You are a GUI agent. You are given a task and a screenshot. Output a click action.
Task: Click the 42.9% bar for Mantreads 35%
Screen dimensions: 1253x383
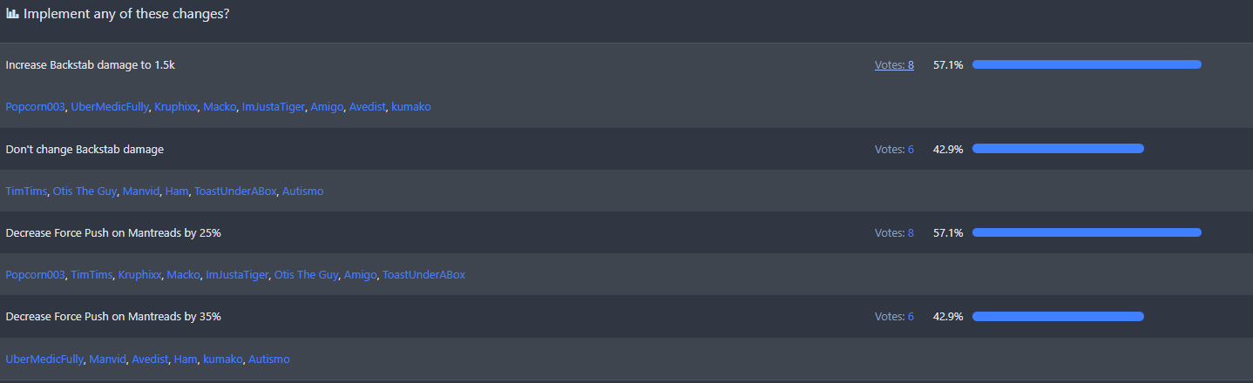pyautogui.click(x=1057, y=316)
